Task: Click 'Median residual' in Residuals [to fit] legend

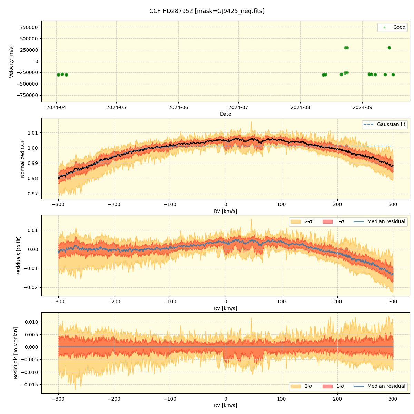Action: [386, 221]
